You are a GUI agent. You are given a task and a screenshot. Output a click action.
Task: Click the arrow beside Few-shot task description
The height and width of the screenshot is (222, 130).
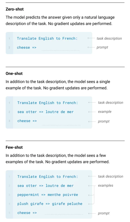[x=92, y=176]
